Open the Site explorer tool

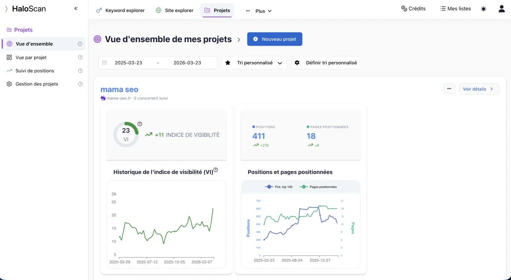click(x=175, y=10)
